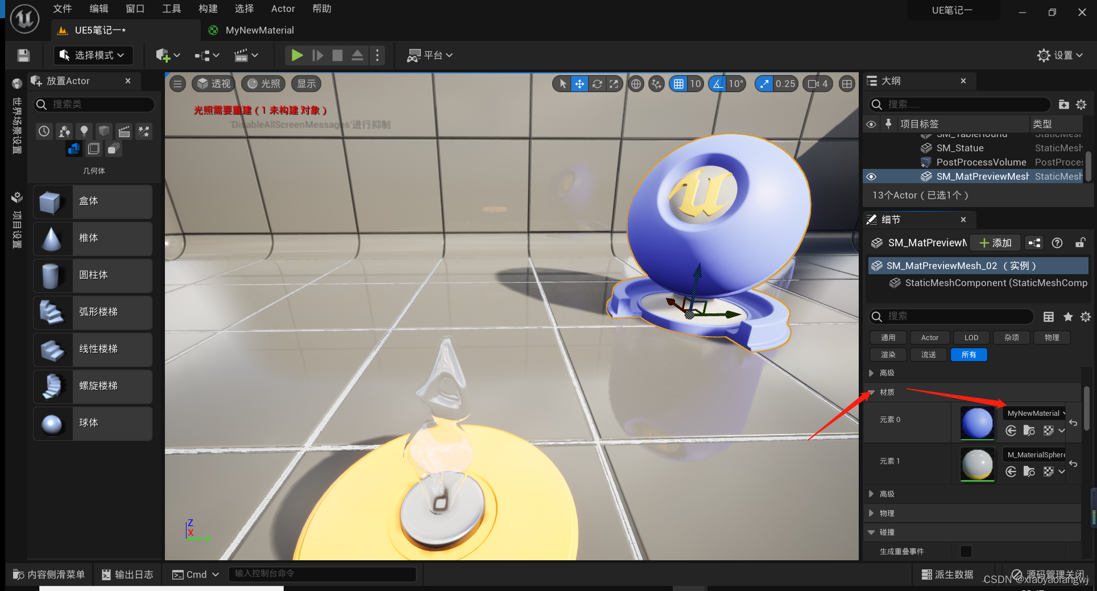Viewport: 1097px width, 591px height.
Task: Adjust camera speed 4 setting
Action: (818, 84)
